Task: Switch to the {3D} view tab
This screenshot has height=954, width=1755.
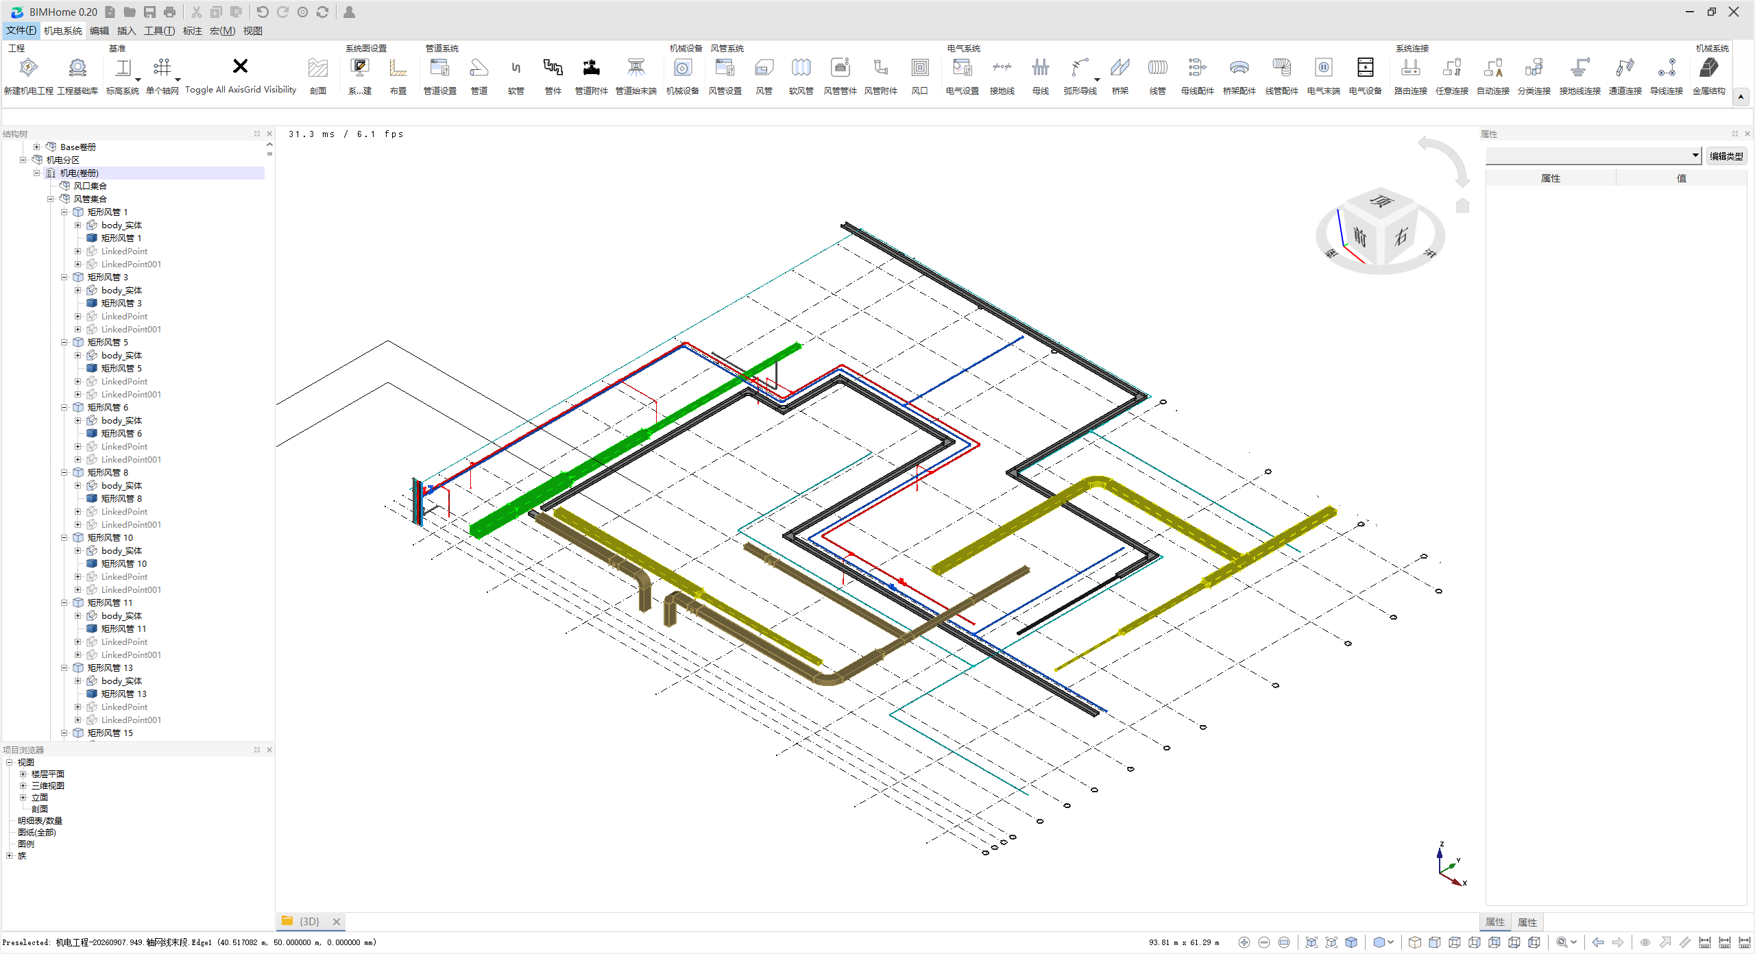Action: point(309,922)
